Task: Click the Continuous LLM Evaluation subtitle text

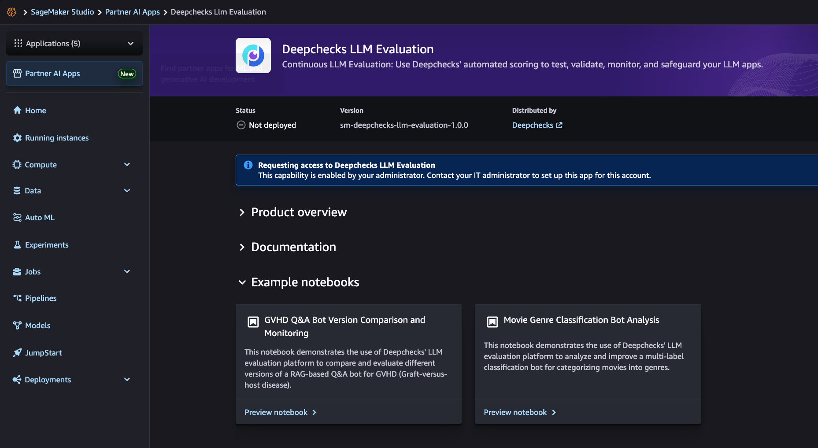Action: coord(522,64)
